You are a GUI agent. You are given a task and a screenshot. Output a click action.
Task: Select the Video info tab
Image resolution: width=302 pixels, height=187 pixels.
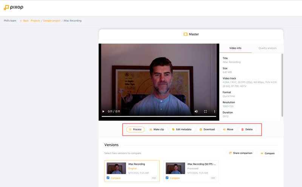click(x=235, y=48)
